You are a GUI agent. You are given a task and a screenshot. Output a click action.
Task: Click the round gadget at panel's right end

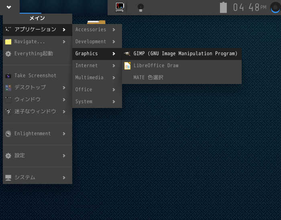(275, 8)
